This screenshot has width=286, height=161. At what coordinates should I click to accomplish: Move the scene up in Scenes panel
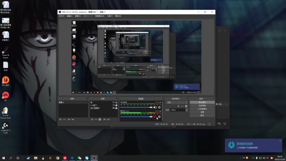click(69, 119)
